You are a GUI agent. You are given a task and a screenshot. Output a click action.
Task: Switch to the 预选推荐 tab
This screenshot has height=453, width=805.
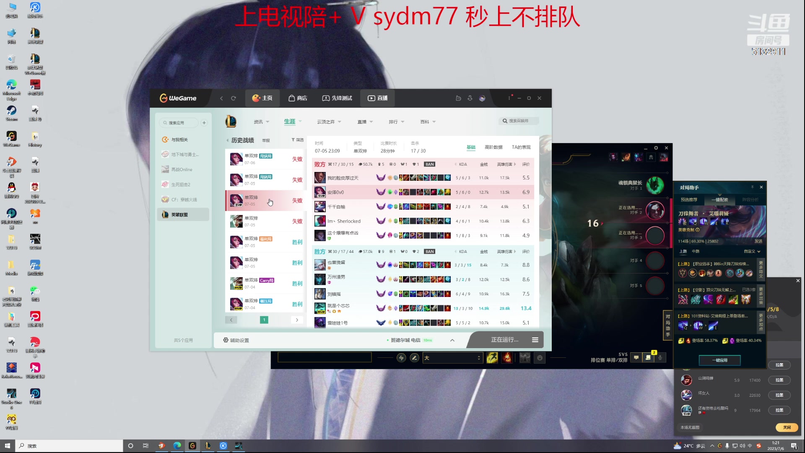pyautogui.click(x=689, y=200)
